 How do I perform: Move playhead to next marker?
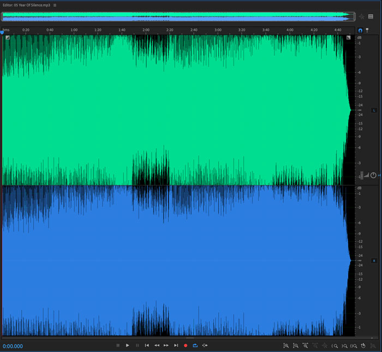click(x=176, y=345)
